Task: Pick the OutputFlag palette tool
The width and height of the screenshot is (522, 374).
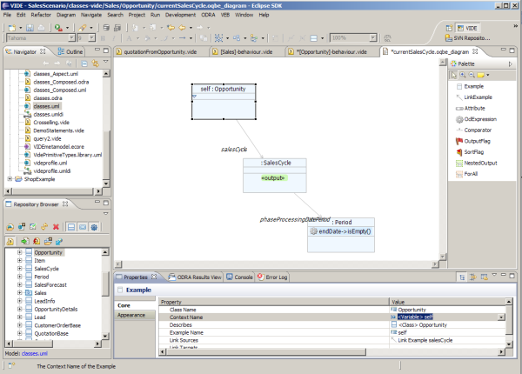Action: (473, 141)
